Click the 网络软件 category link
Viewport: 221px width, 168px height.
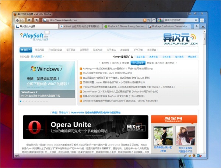[63, 112]
